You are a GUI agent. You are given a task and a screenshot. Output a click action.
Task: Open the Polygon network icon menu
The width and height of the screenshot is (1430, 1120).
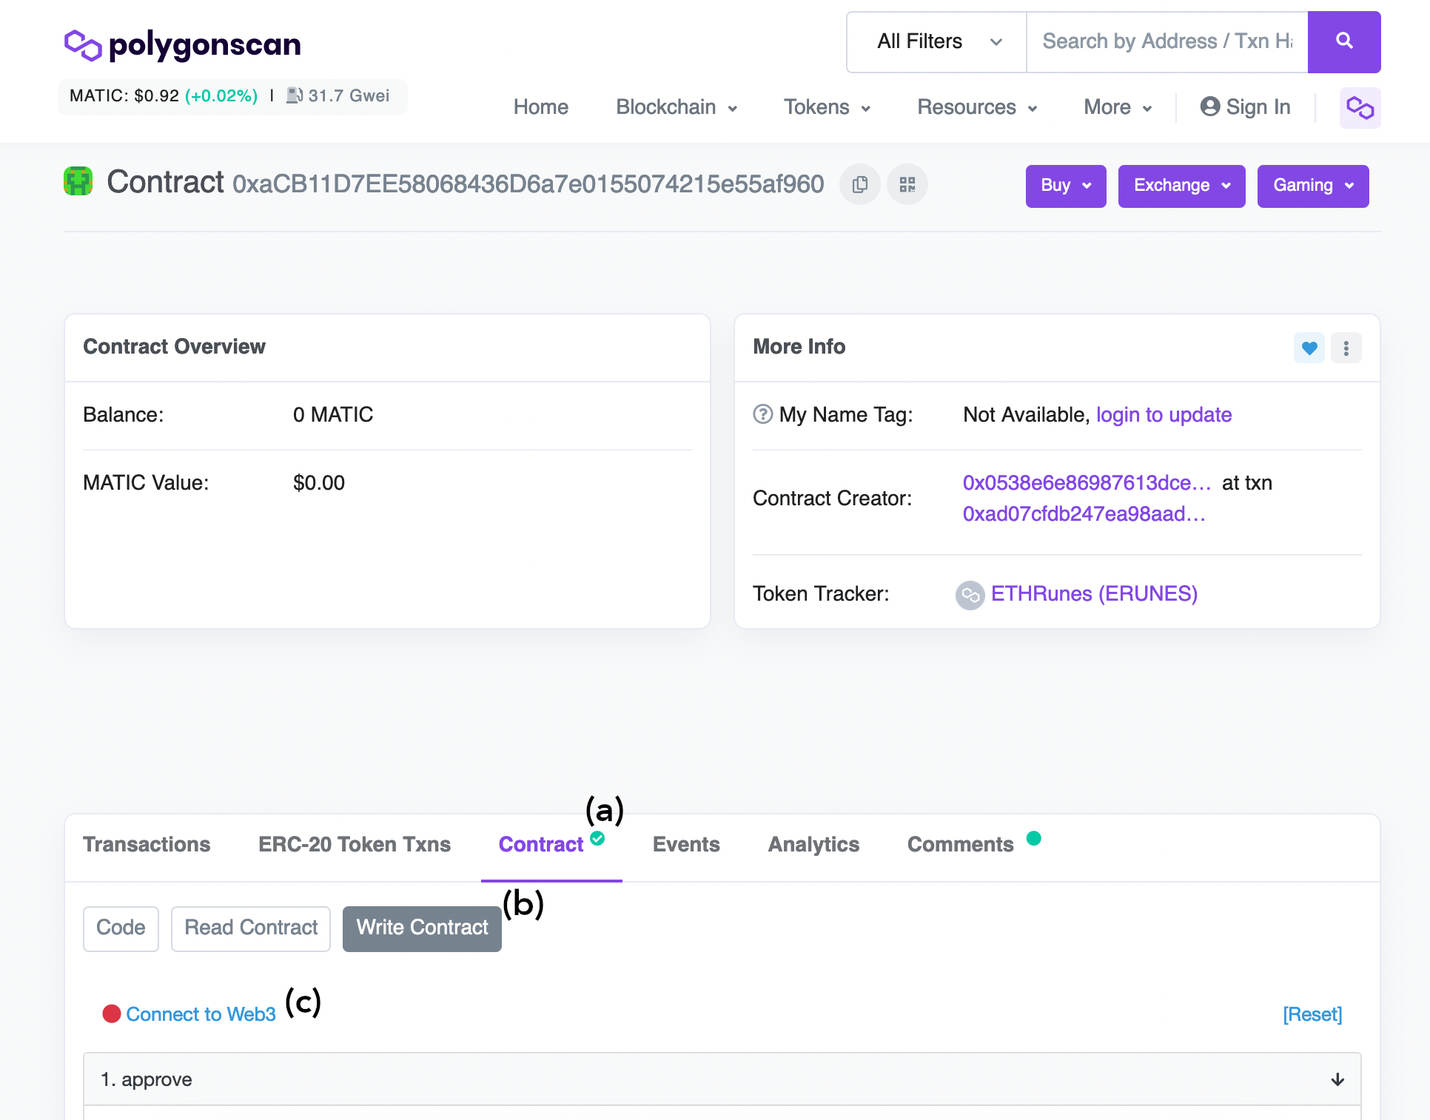[1360, 108]
